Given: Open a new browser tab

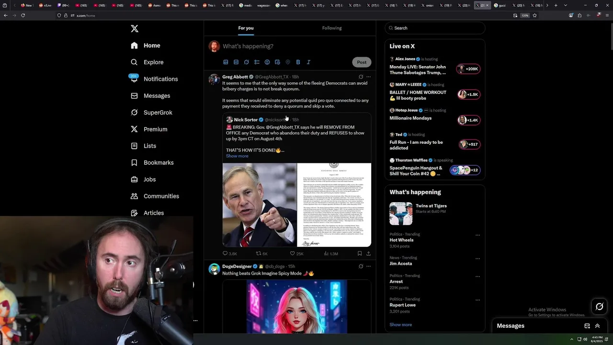Looking at the screenshot, I should (x=556, y=5).
